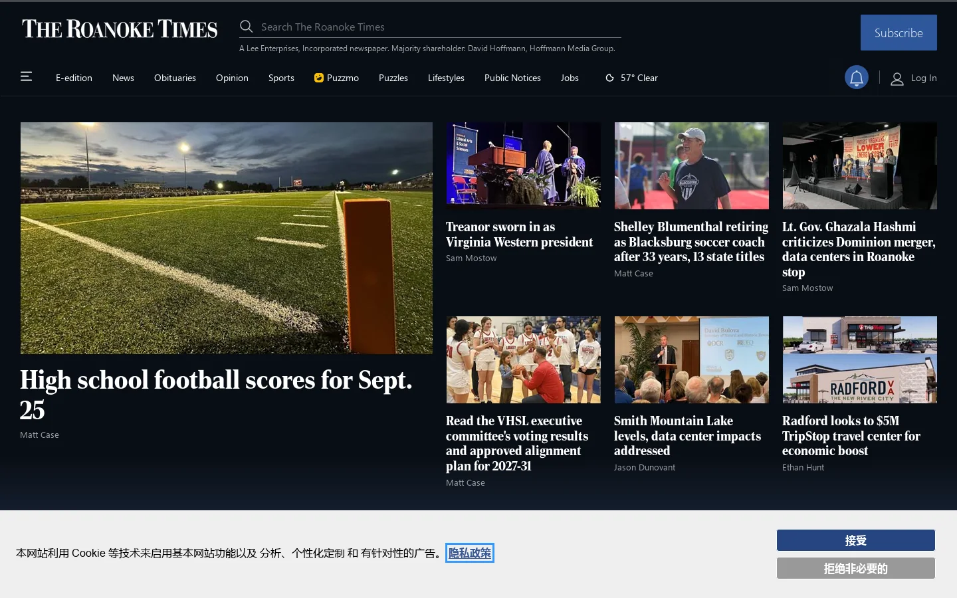The image size is (957, 598).
Task: Open the News section
Action: pyautogui.click(x=123, y=78)
